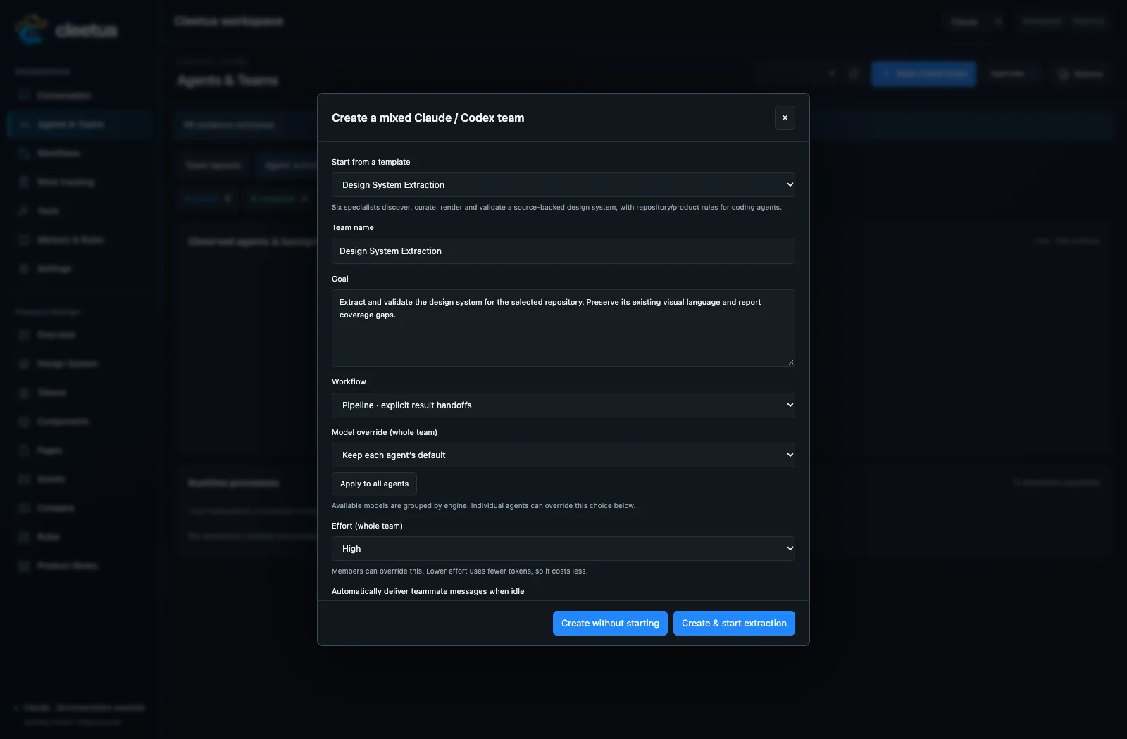This screenshot has width=1127, height=739.
Task: Click the dialog title 'Create a mixed Claude / Codex team'
Action: pyautogui.click(x=428, y=118)
